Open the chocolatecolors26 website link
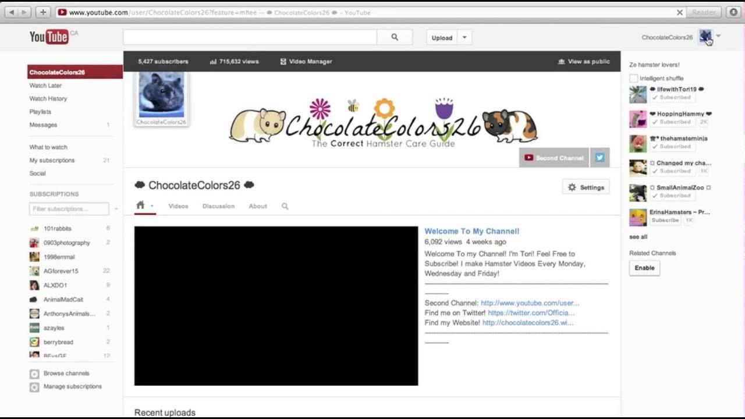Screen dimensions: 745x419 (528, 322)
